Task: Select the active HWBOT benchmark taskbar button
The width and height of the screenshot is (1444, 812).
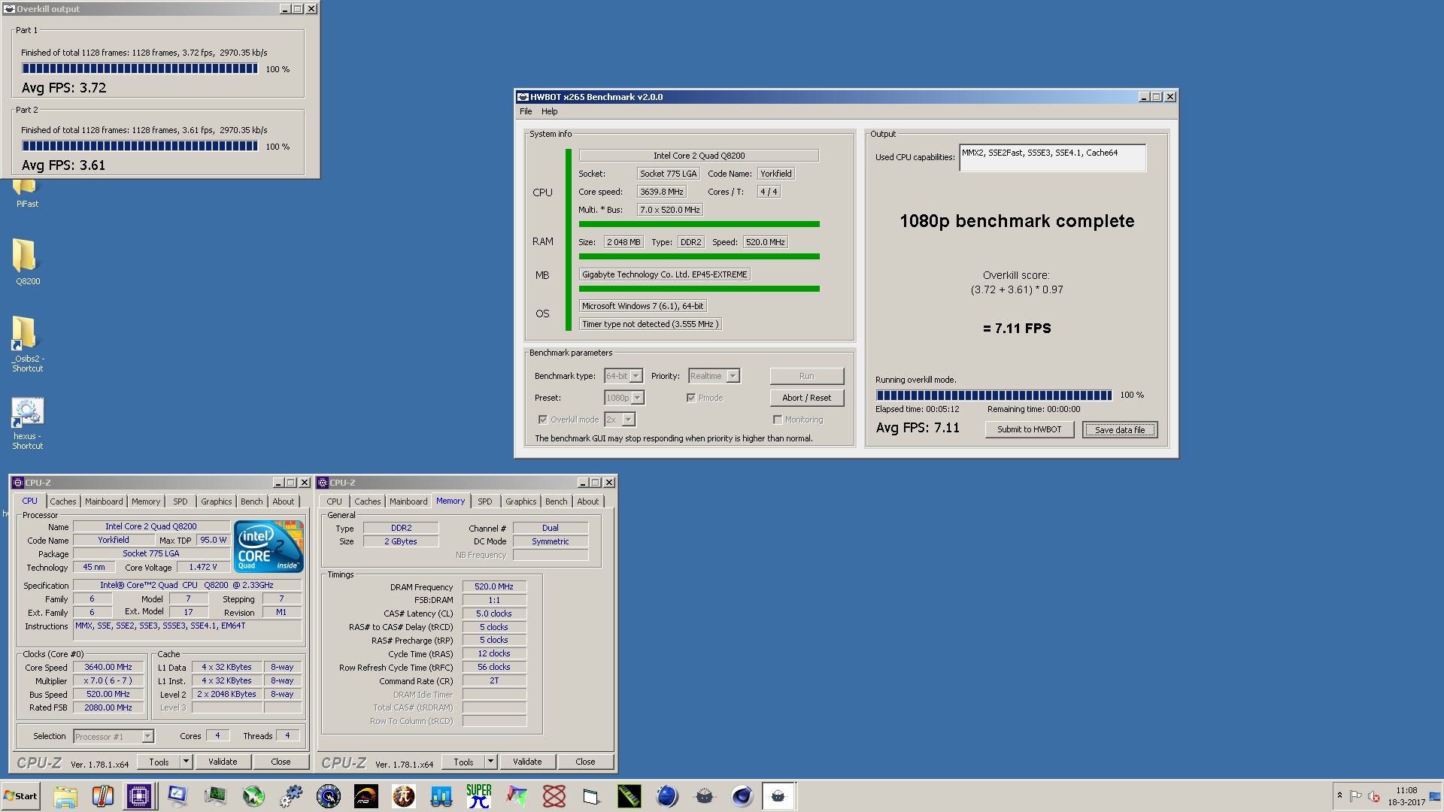Action: click(x=779, y=796)
